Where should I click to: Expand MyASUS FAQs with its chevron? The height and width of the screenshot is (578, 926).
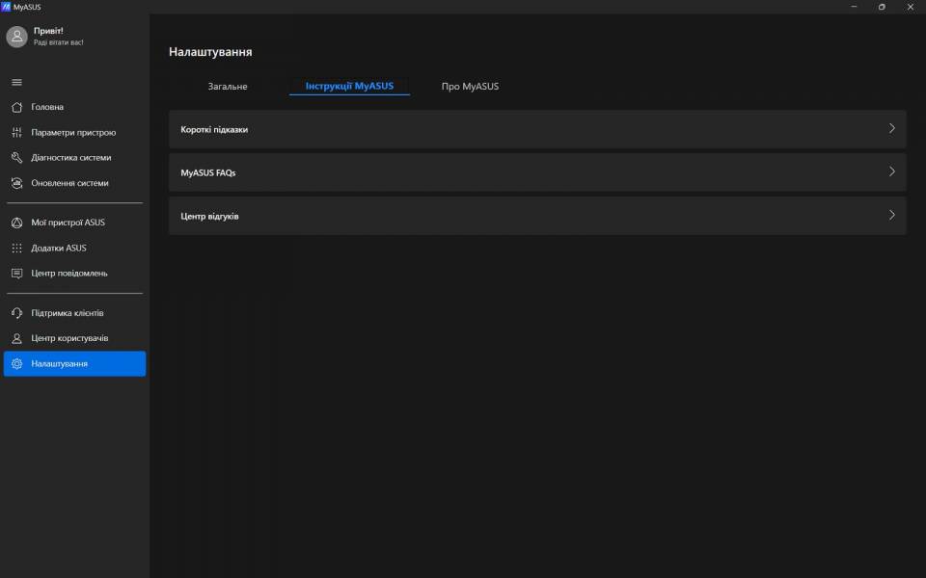[x=891, y=171]
